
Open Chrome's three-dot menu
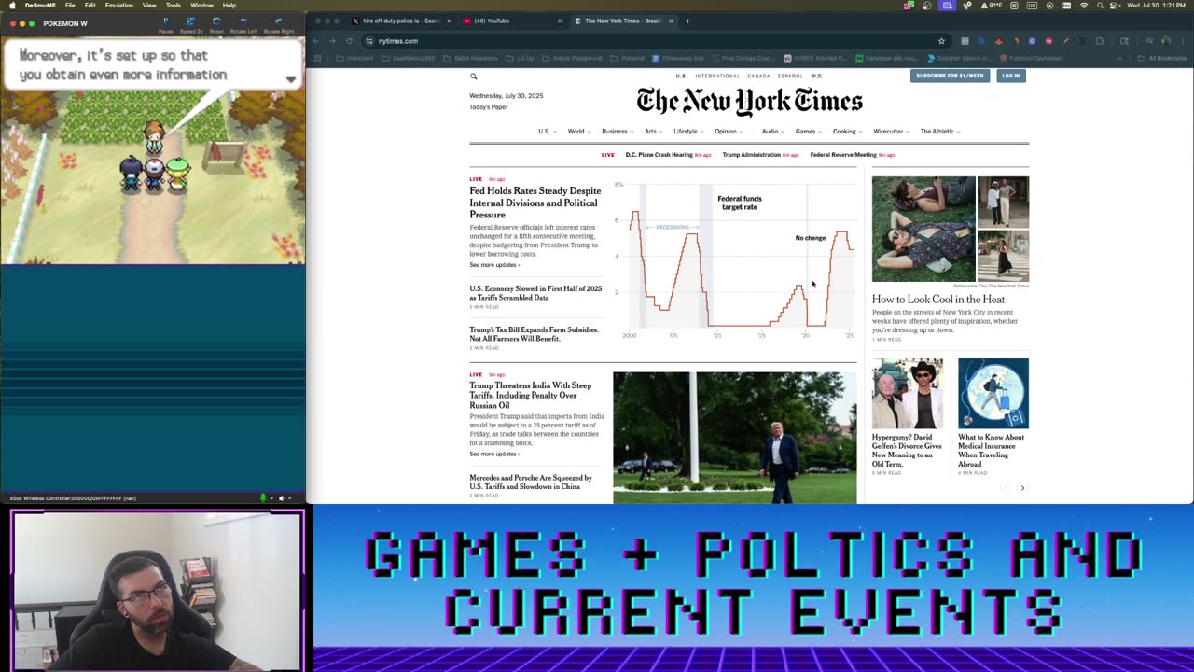point(1183,41)
